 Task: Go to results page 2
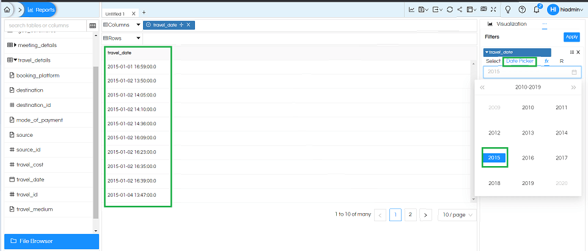pos(410,214)
